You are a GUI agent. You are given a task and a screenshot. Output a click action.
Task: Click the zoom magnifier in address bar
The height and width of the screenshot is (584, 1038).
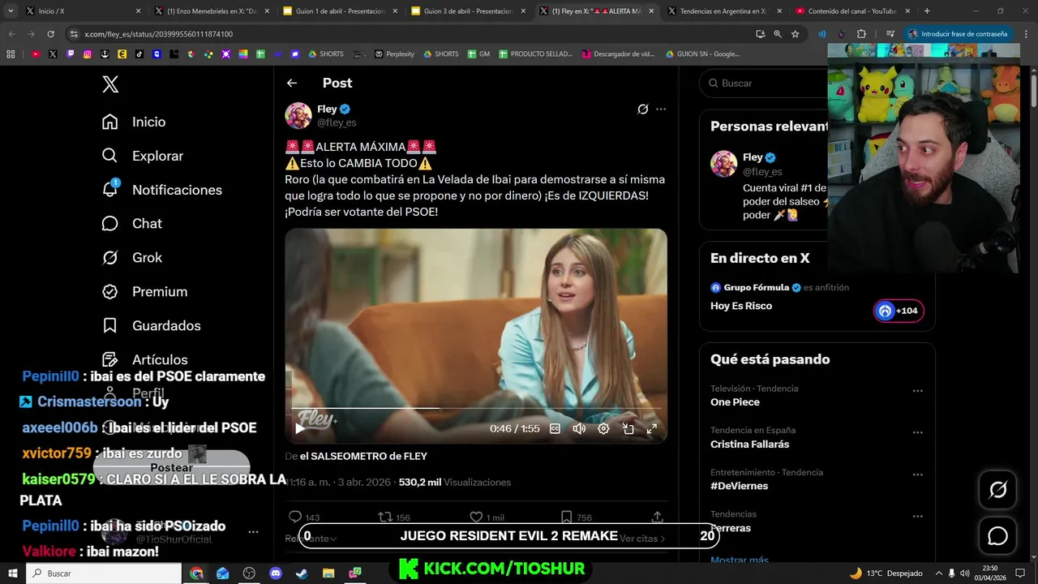(778, 34)
